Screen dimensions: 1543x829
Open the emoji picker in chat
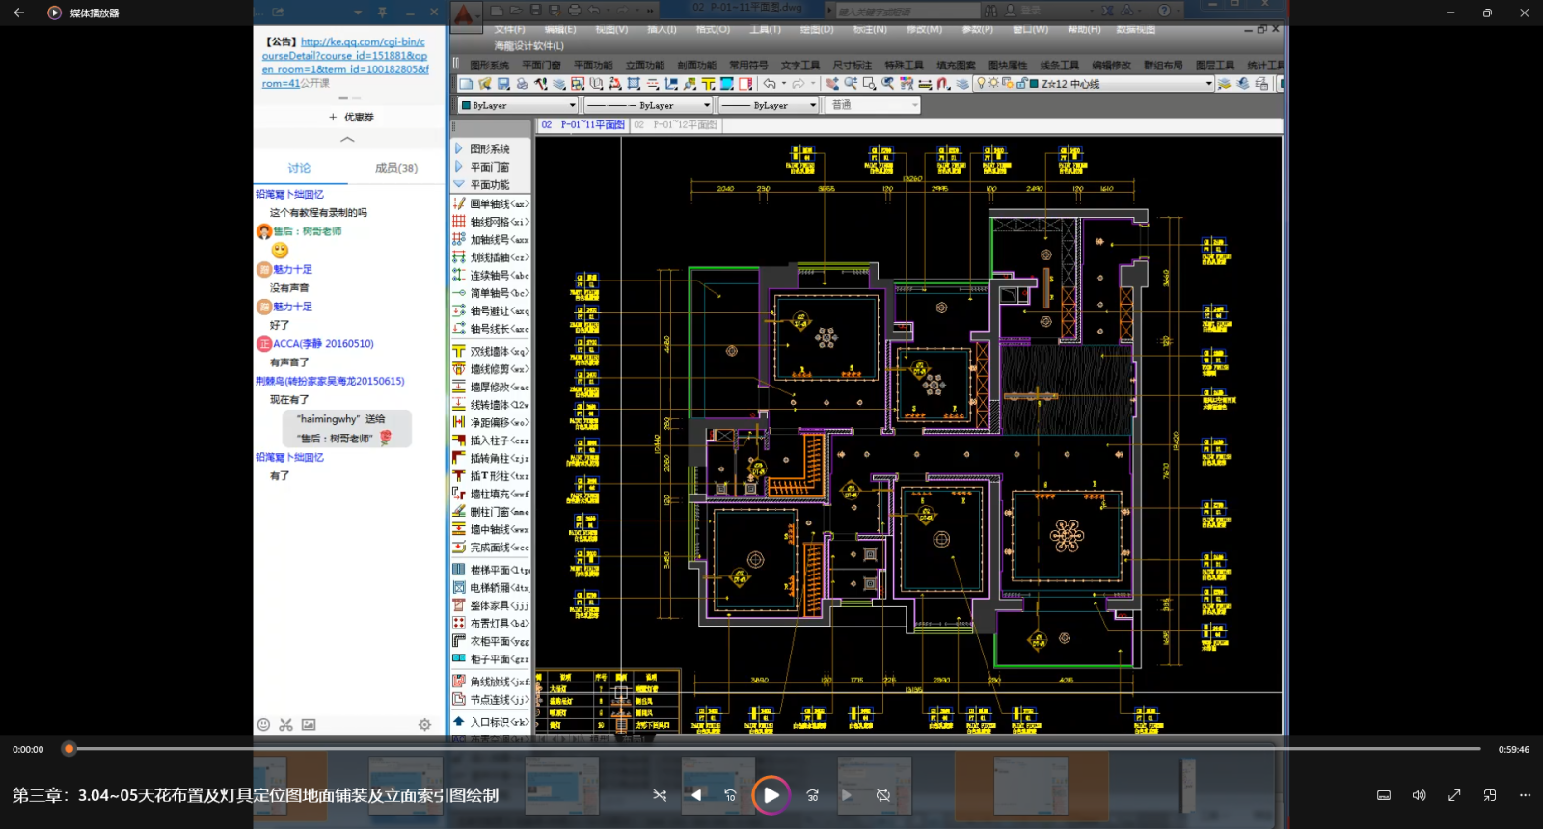coord(263,725)
